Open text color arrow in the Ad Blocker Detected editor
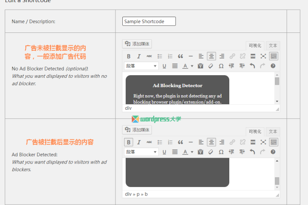Image resolution: width=308 pixels, height=205 pixels. pos(192,152)
